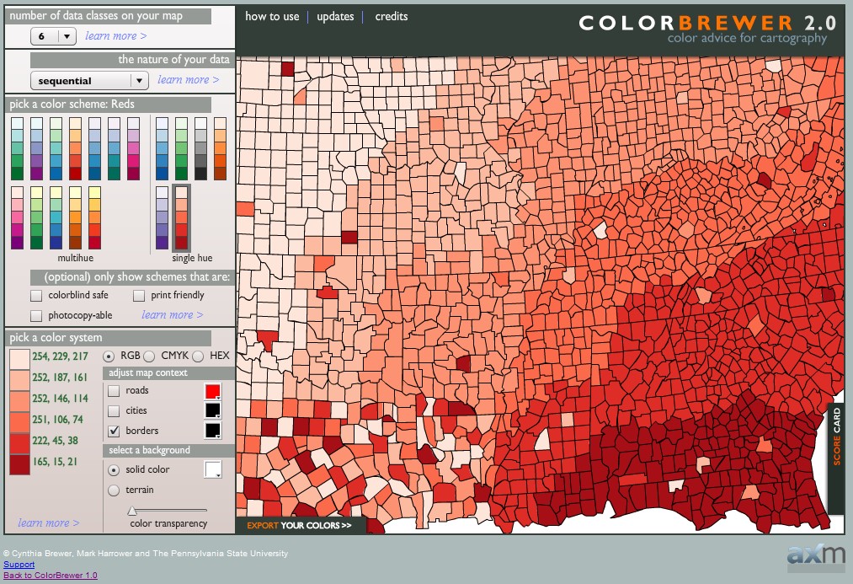Open the how to use menu
Image resolution: width=853 pixels, height=584 pixels.
click(272, 17)
